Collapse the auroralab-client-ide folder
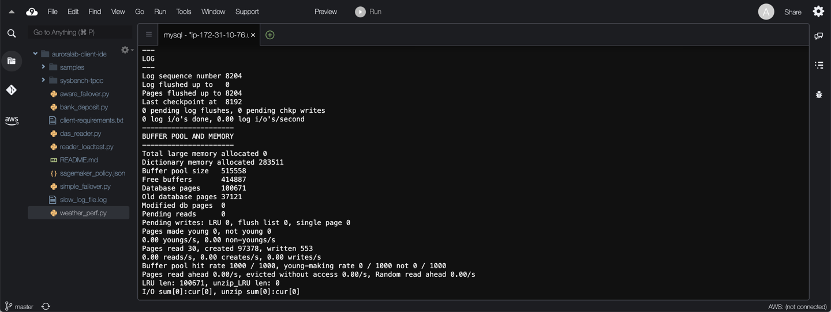 (x=35, y=54)
